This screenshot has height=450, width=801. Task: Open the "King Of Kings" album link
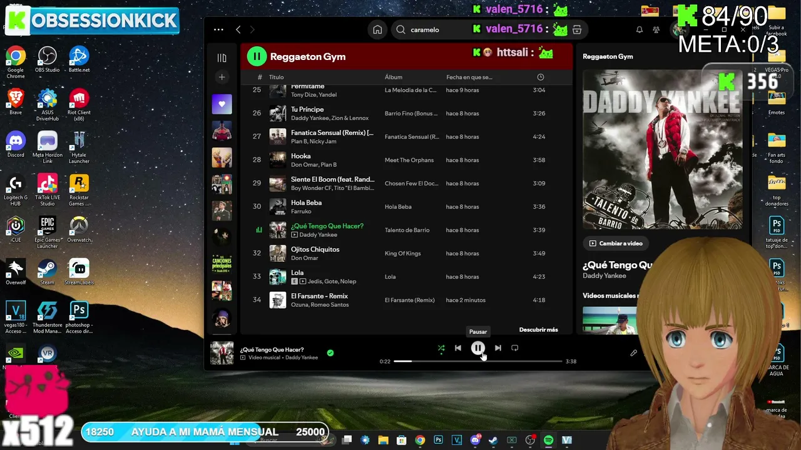[404, 253]
